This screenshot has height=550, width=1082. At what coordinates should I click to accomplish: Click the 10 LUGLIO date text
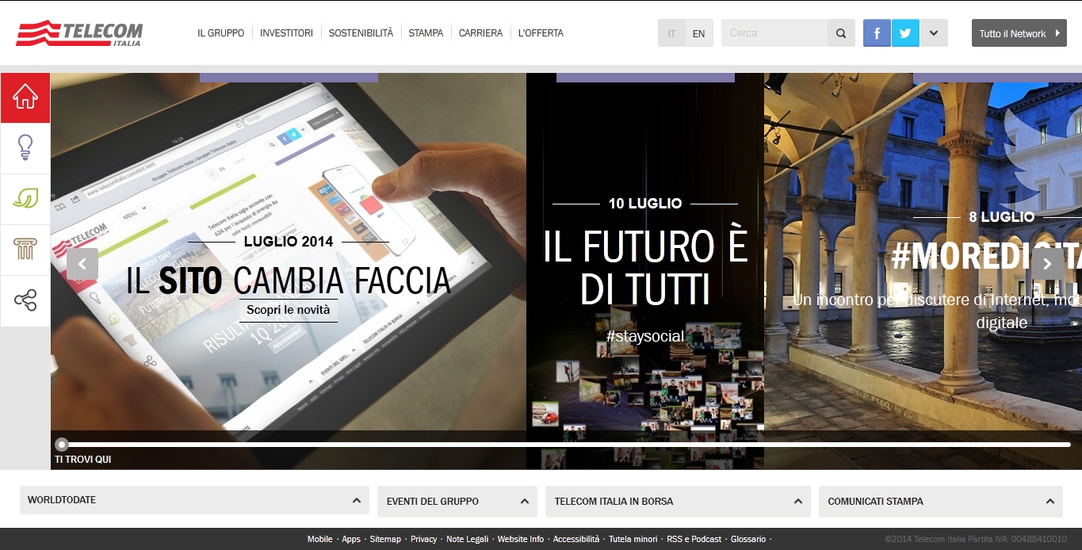645,204
